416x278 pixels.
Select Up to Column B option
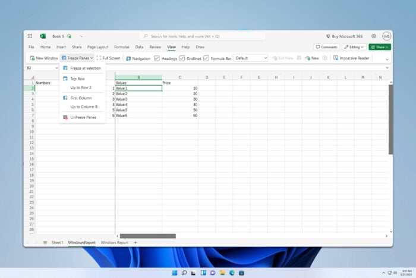pos(82,107)
